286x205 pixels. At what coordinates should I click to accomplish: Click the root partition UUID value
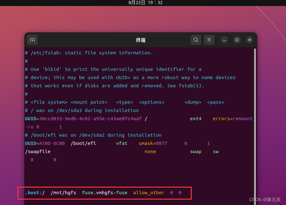[90, 119]
